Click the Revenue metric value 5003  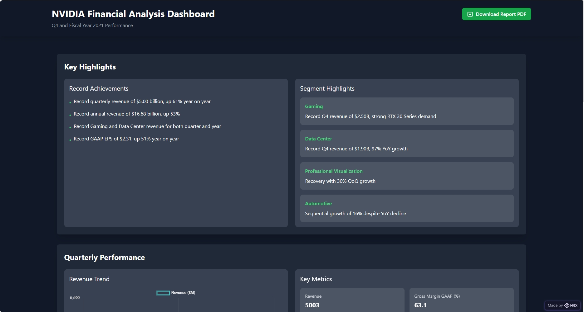click(x=312, y=305)
